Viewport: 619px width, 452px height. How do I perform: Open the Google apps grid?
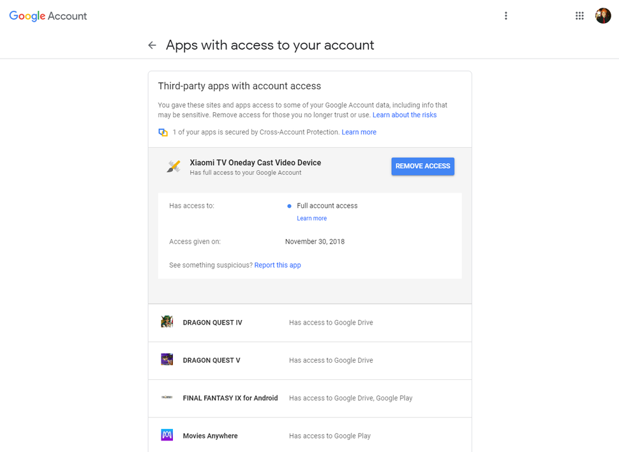click(579, 15)
